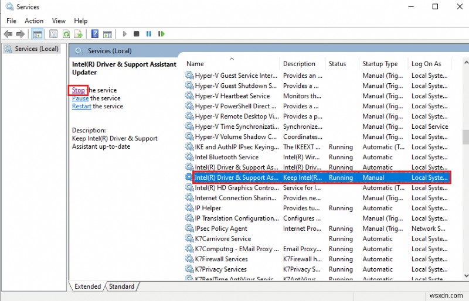This screenshot has height=301, width=469.
Task: Click the Stop the service link
Action: coord(79,90)
